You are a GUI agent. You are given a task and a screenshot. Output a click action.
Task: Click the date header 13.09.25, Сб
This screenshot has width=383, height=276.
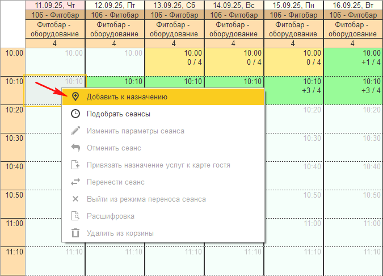[174, 5]
